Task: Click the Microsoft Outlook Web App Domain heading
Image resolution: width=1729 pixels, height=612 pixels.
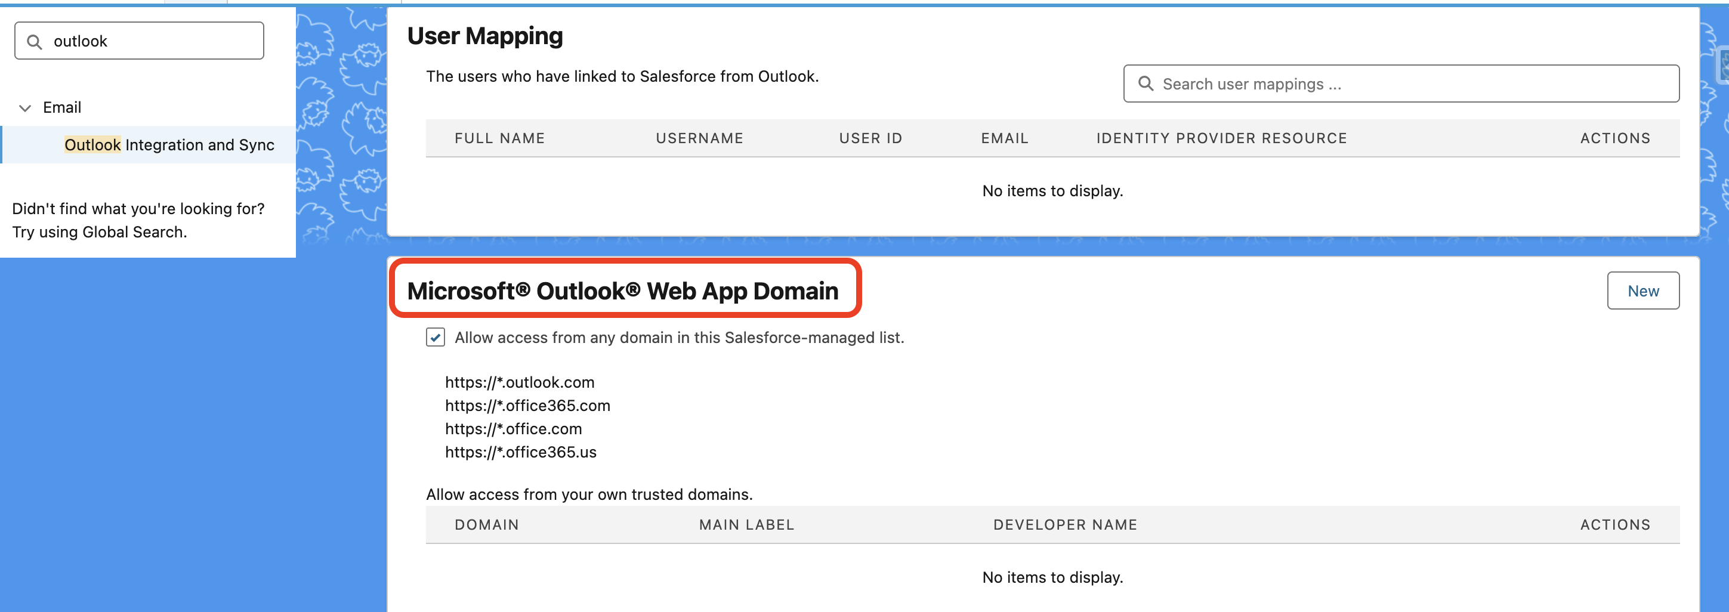Action: pyautogui.click(x=622, y=291)
